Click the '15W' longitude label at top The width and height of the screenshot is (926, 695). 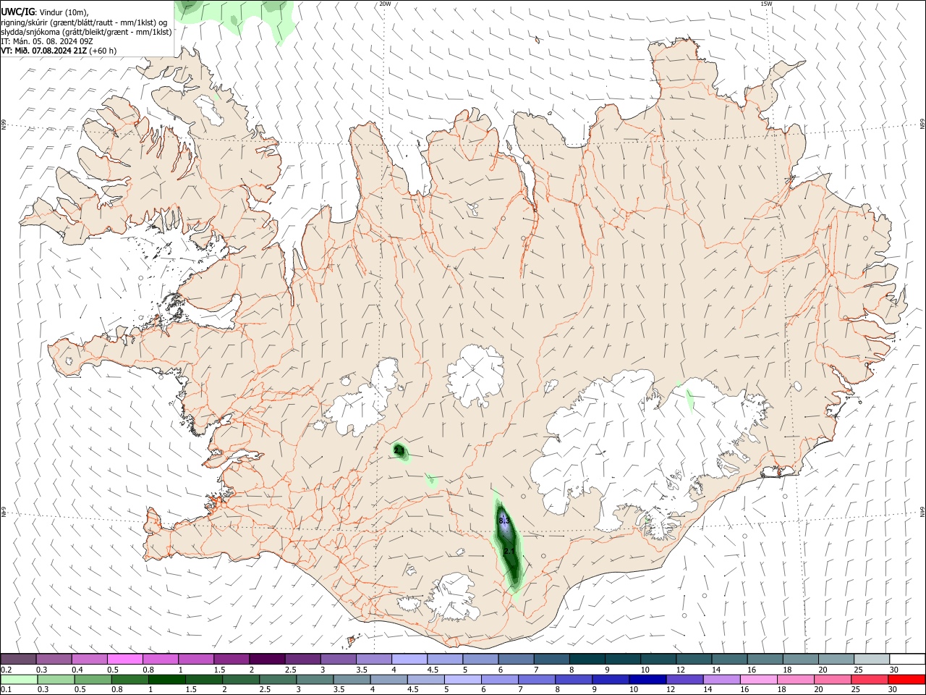(766, 4)
